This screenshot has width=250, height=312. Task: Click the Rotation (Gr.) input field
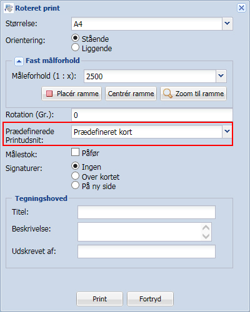[152, 115]
